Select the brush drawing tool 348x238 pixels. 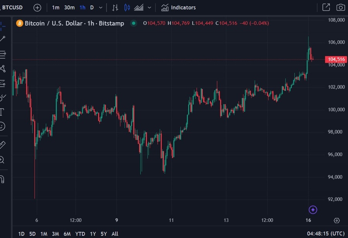click(3, 97)
